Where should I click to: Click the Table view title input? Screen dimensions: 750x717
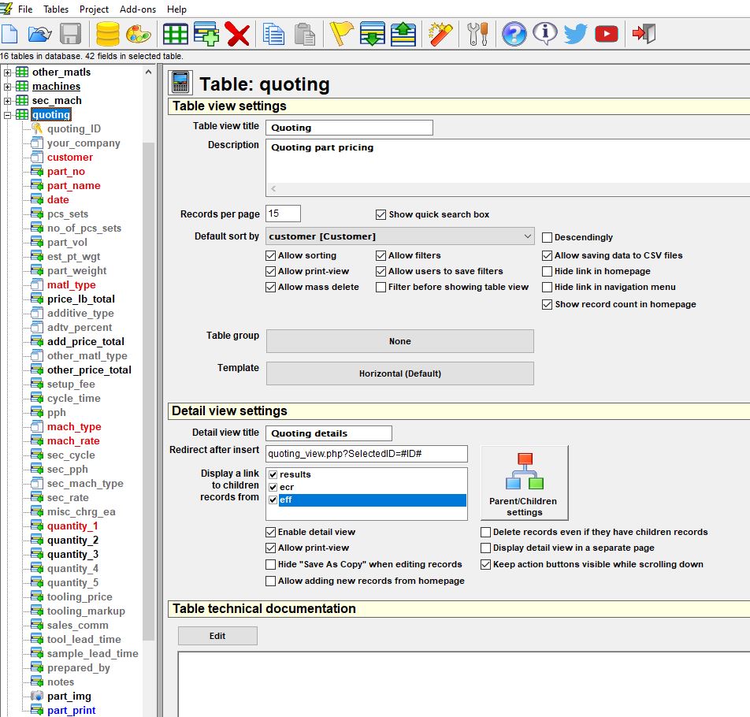pos(349,128)
